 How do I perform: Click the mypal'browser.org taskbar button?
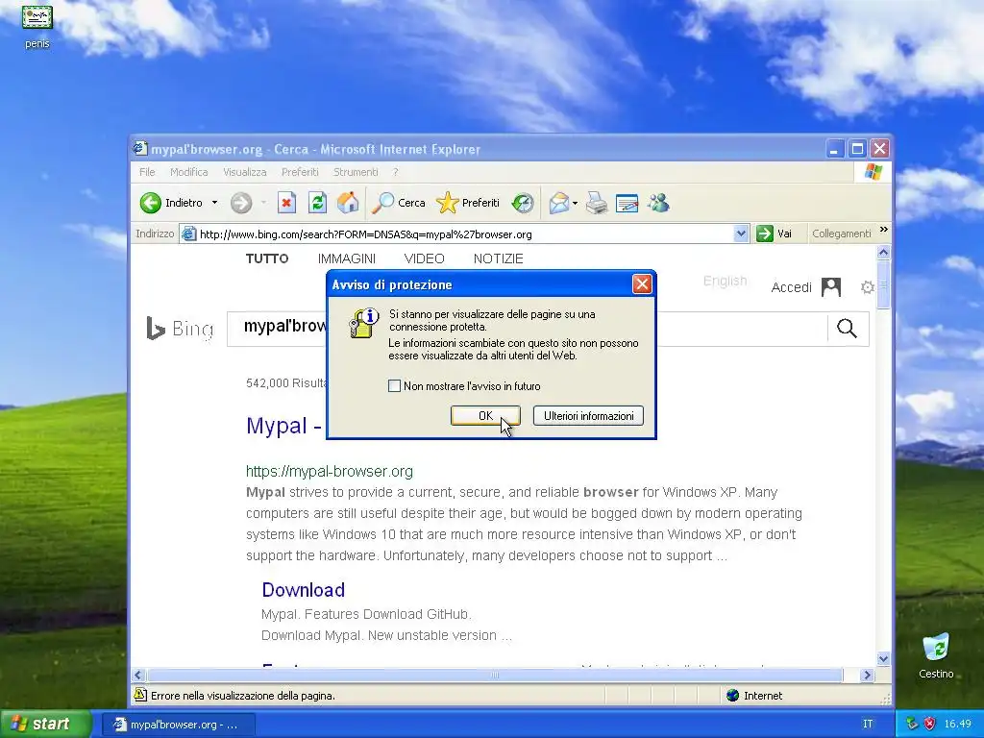click(x=178, y=725)
